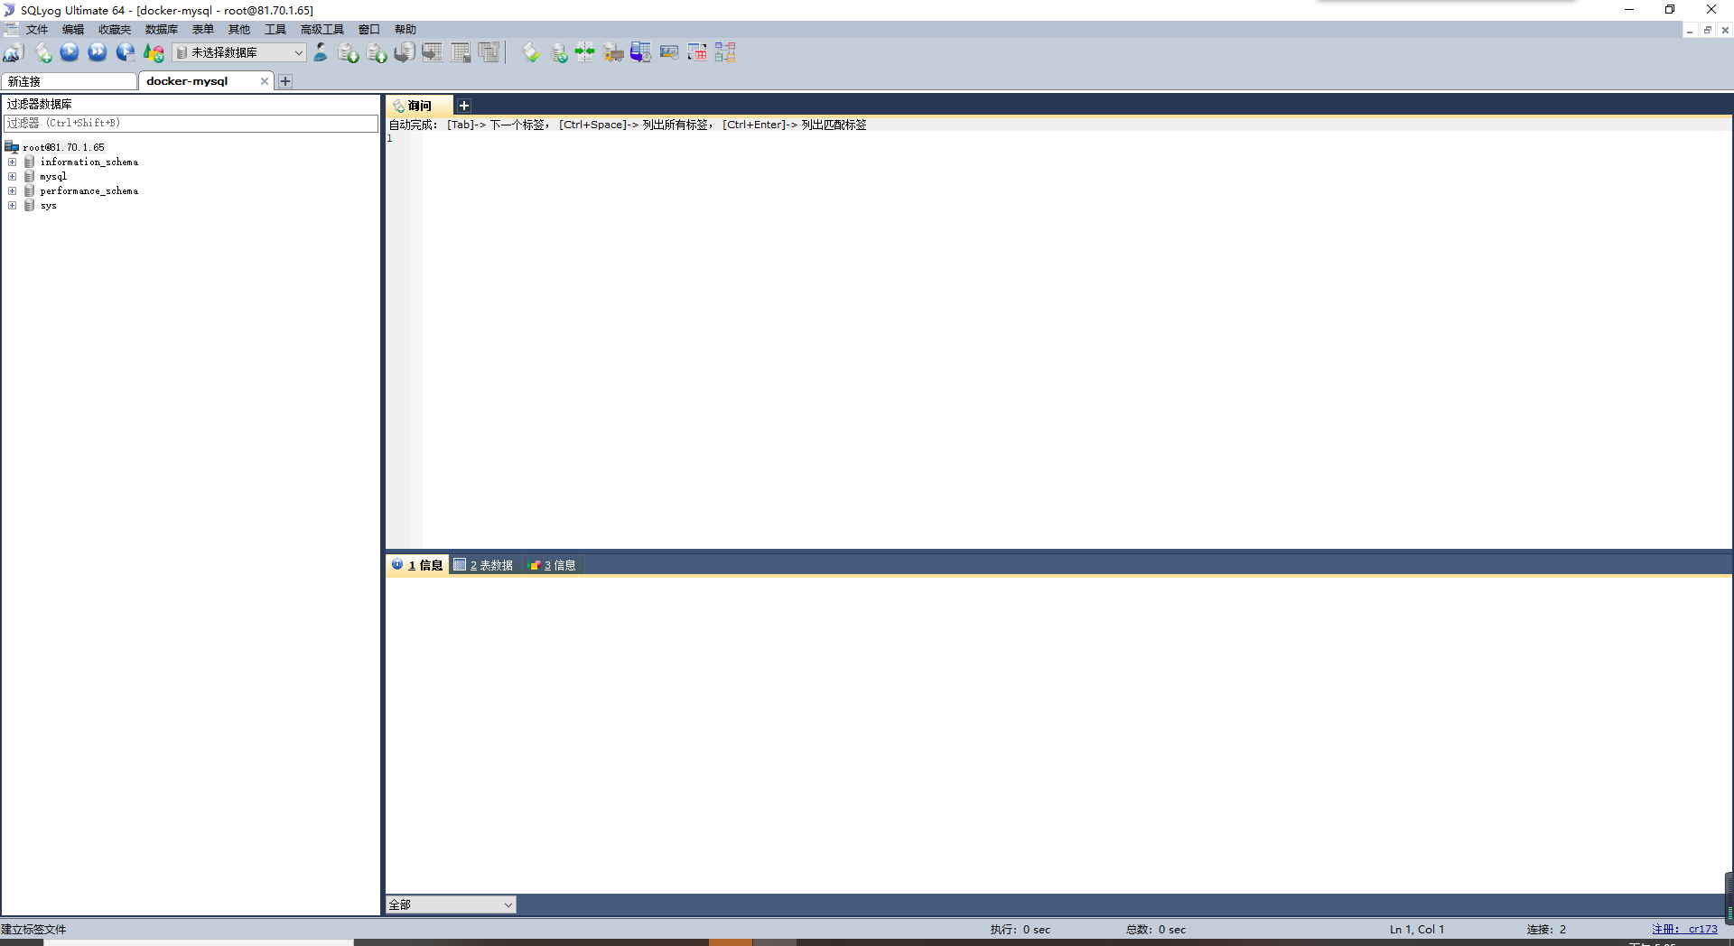Switch to the 2 表数据 tab
Viewport: 1734px width, 946px height.
click(x=485, y=565)
